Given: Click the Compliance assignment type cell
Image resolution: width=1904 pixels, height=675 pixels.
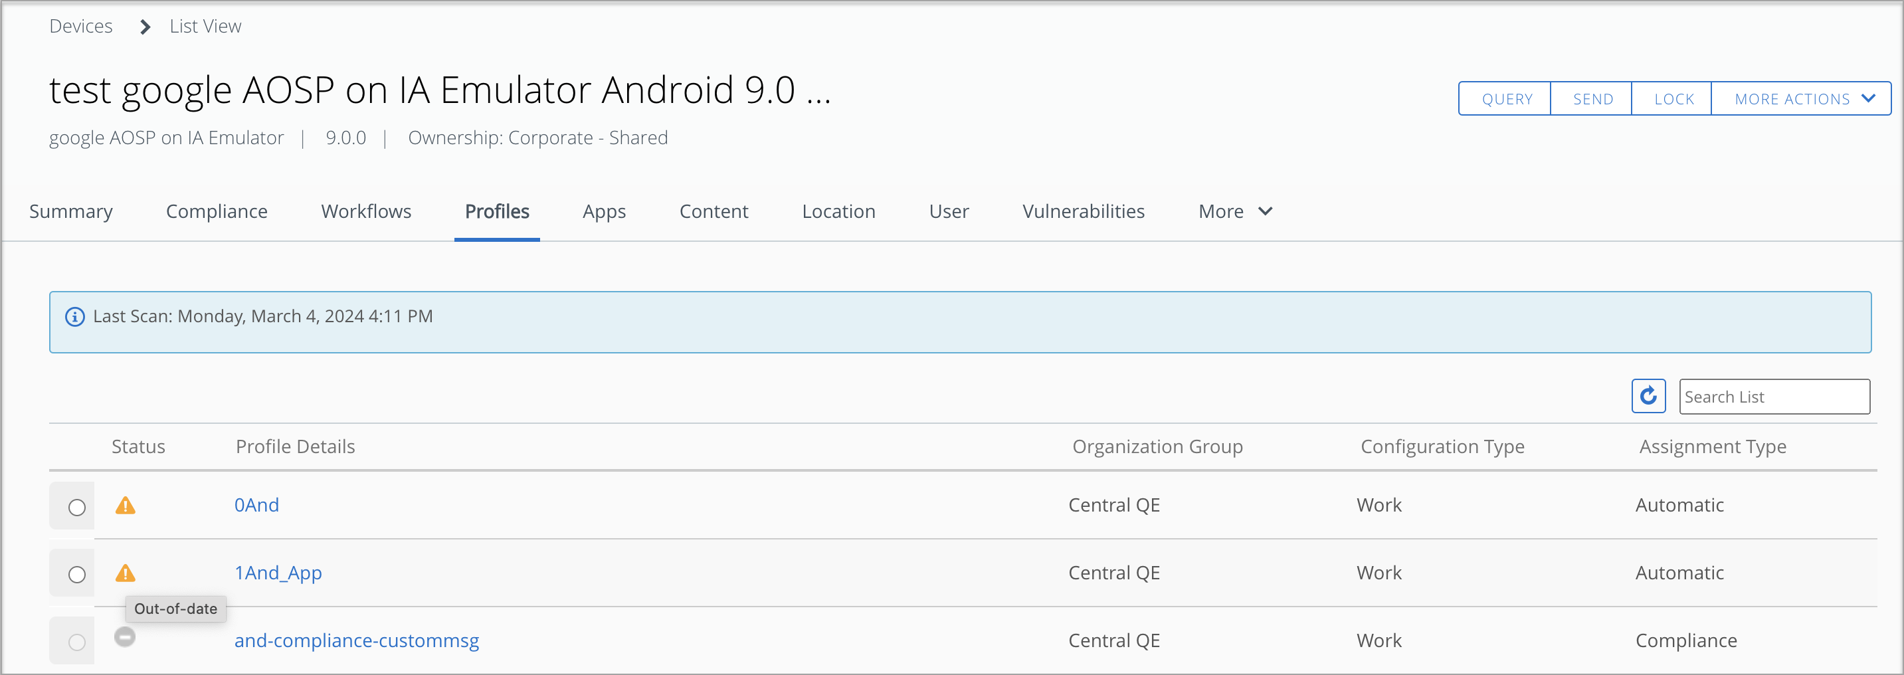Looking at the screenshot, I should tap(1686, 640).
